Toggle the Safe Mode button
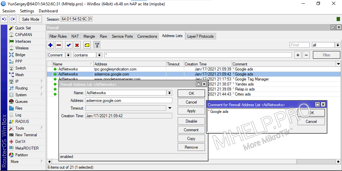This screenshot has height=171, width=342. tap(31, 19)
